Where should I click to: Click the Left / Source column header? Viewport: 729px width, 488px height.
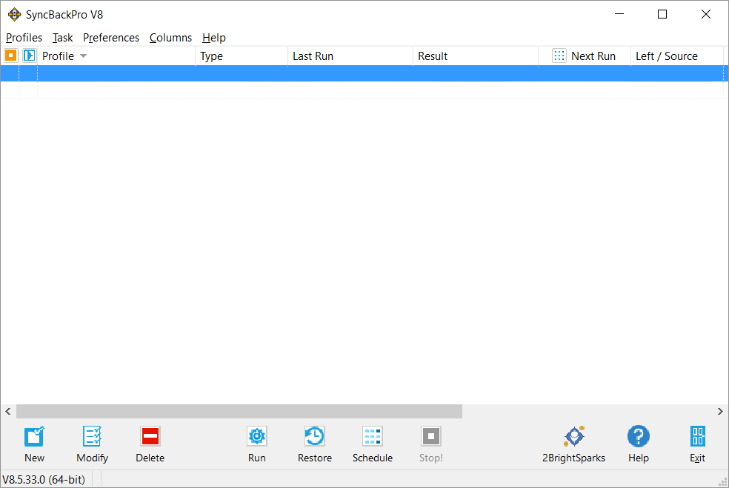pos(677,56)
